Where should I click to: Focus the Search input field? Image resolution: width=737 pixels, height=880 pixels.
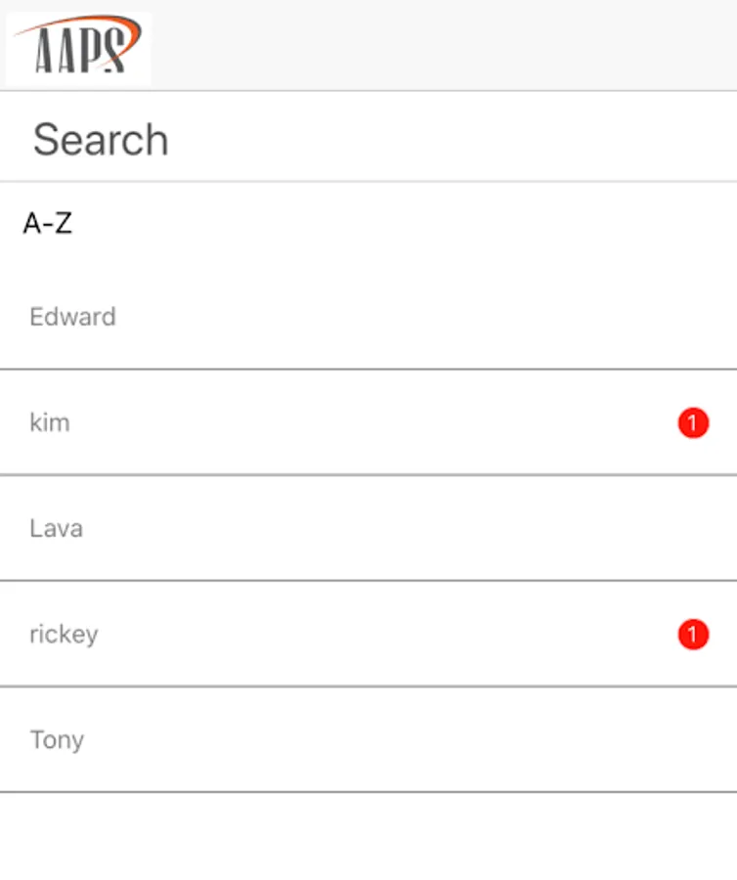[368, 140]
